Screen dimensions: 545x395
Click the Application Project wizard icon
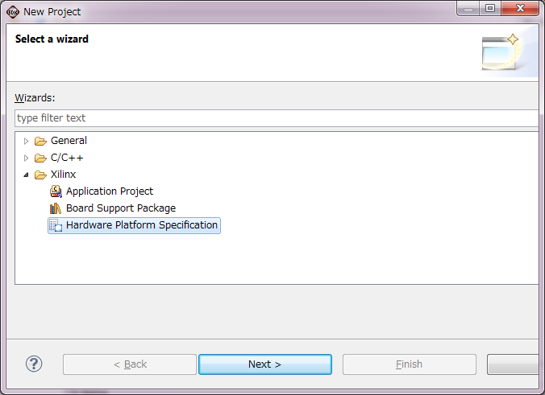tap(56, 191)
